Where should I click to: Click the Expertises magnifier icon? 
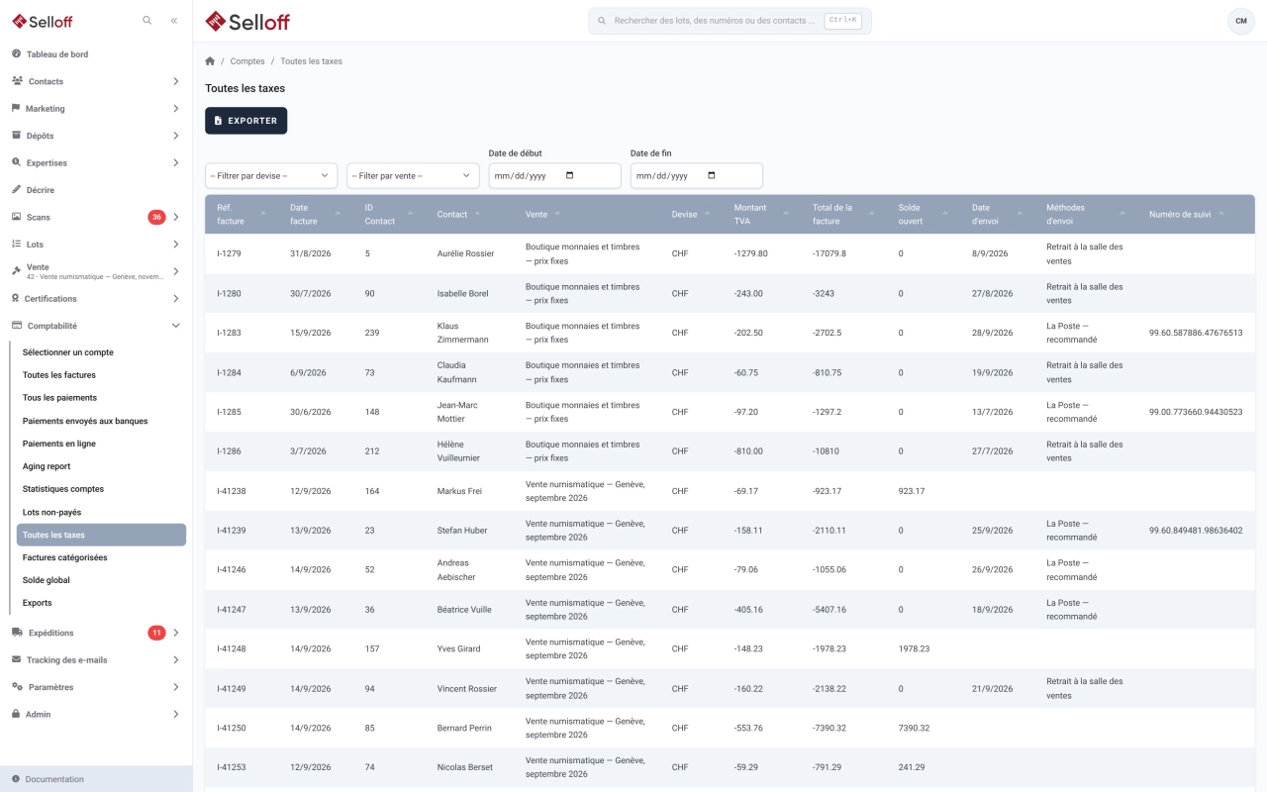pyautogui.click(x=16, y=162)
